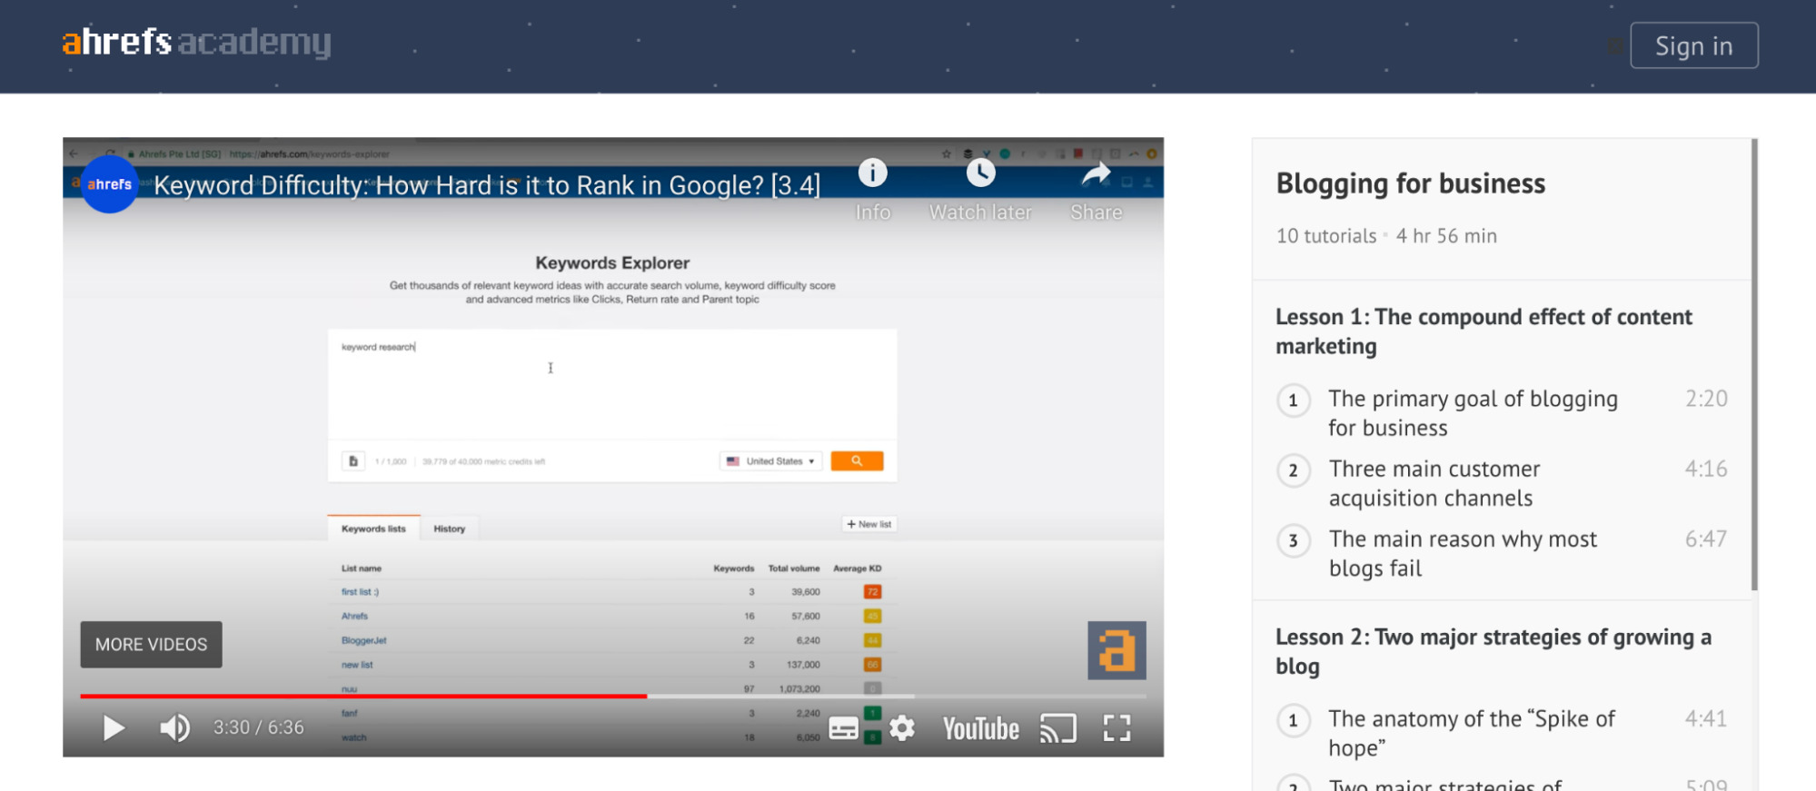
Task: Open 'Three main customer acquisition channels' tutorial
Action: (x=1434, y=483)
